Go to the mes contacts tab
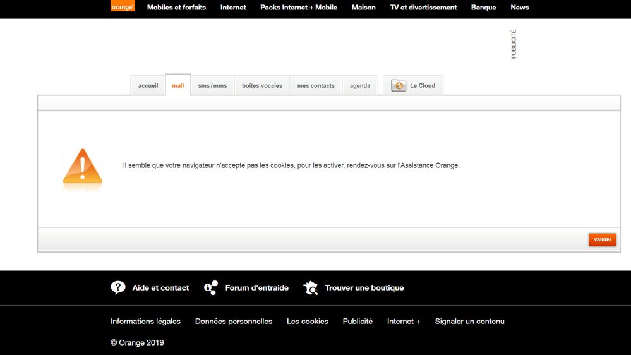Image resolution: width=631 pixels, height=355 pixels. click(x=316, y=85)
